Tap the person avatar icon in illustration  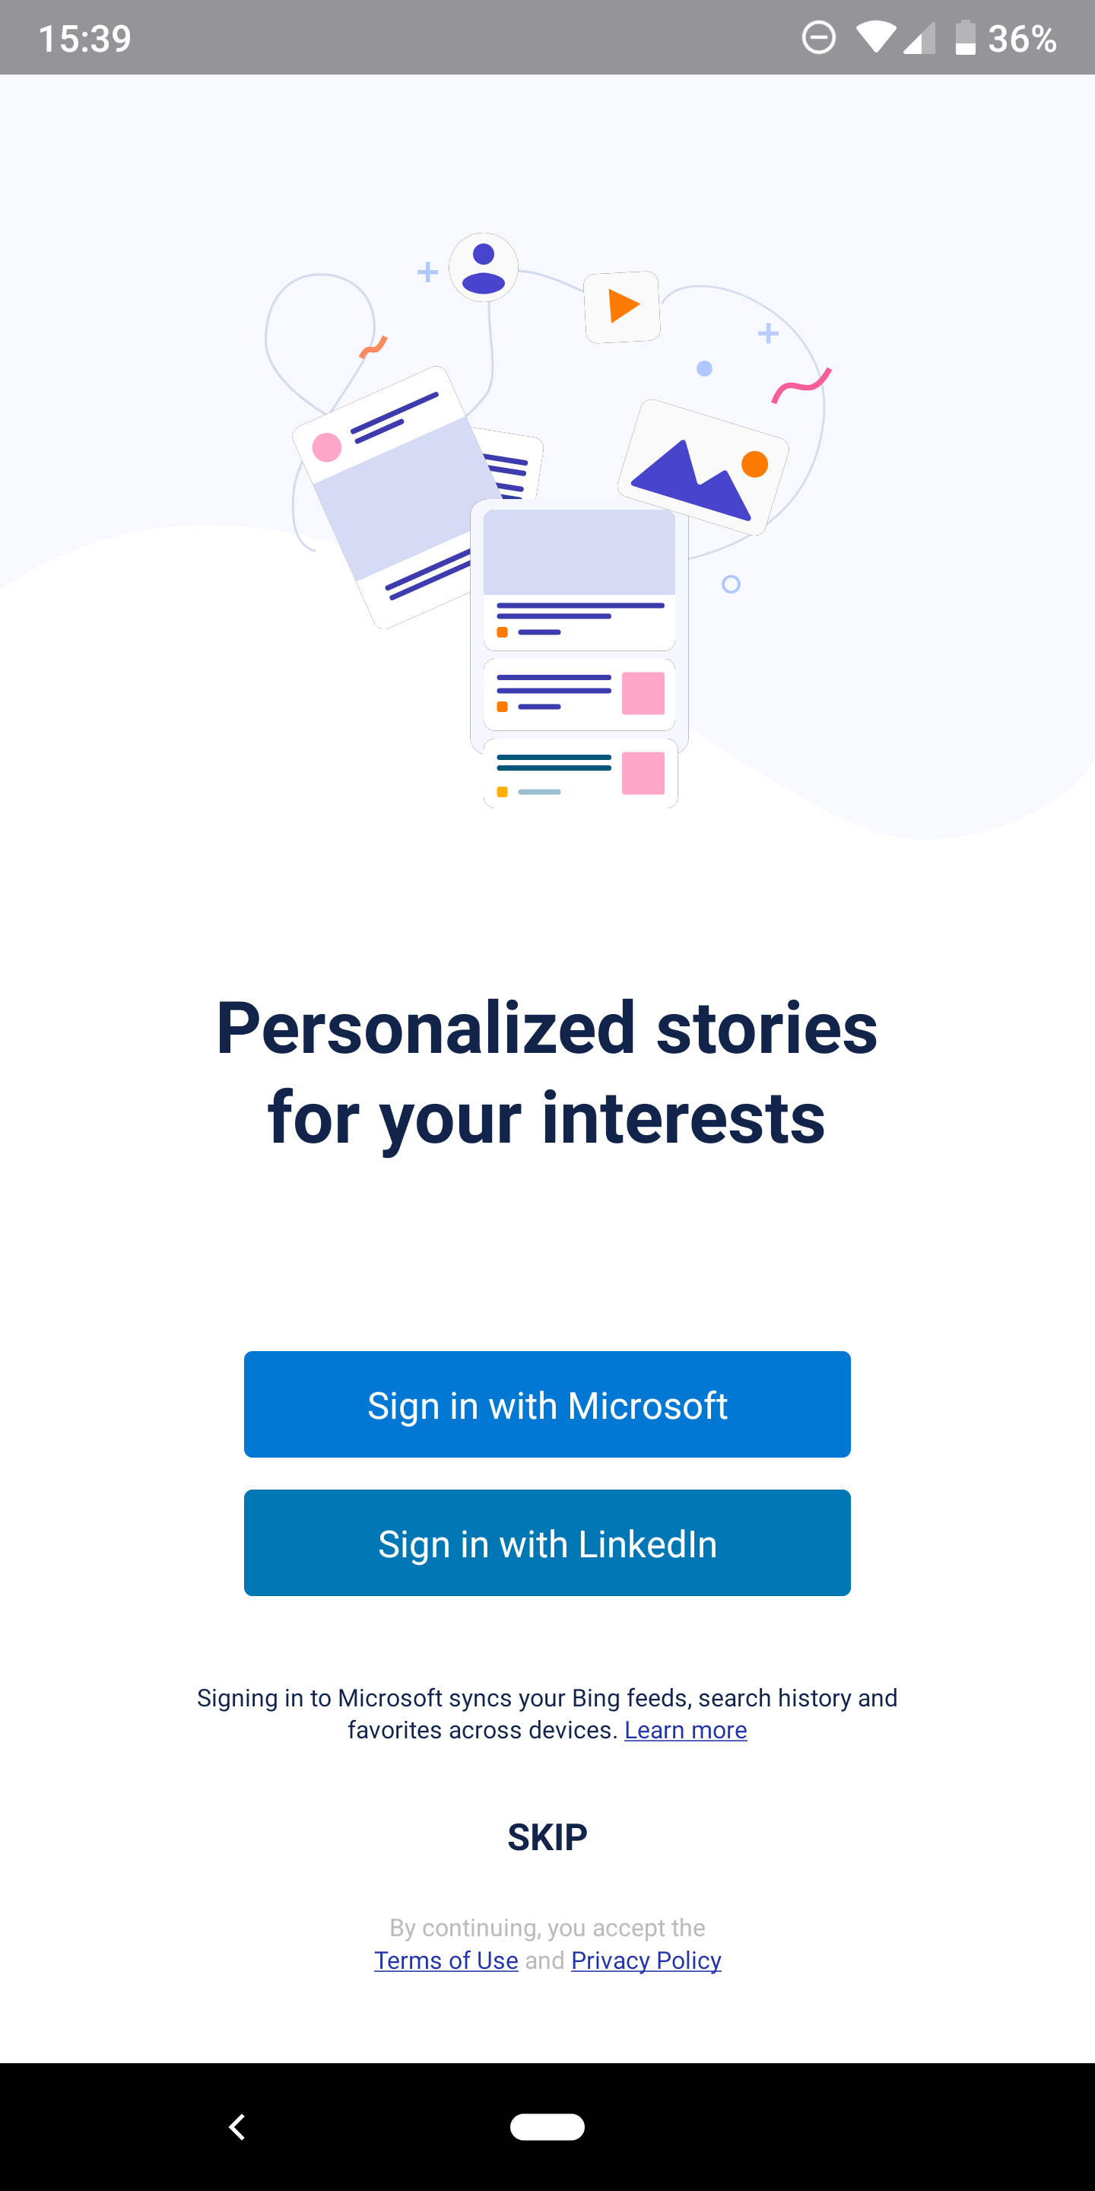tap(482, 266)
